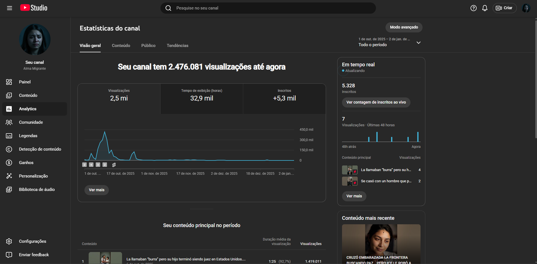Switch to the Tendências tab
537x264 pixels.
pyautogui.click(x=177, y=46)
